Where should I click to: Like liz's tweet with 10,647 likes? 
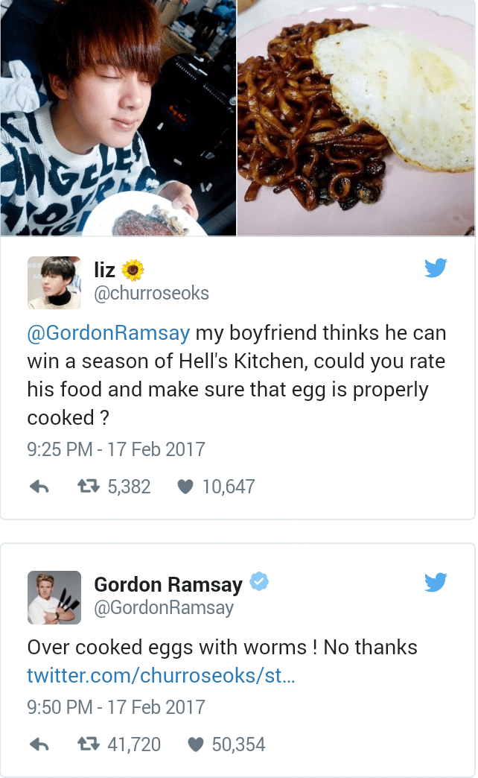click(185, 487)
